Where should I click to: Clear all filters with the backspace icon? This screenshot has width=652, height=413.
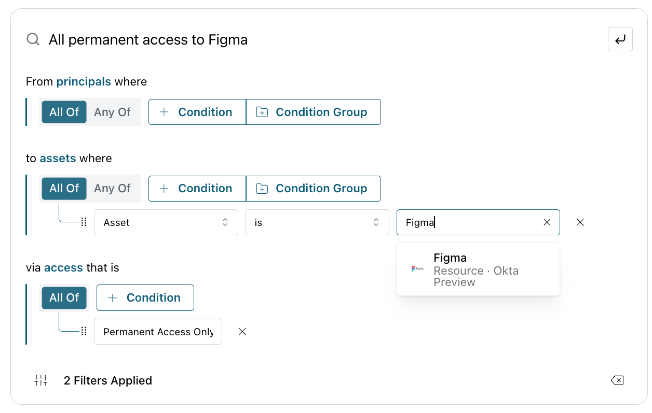pyautogui.click(x=617, y=380)
